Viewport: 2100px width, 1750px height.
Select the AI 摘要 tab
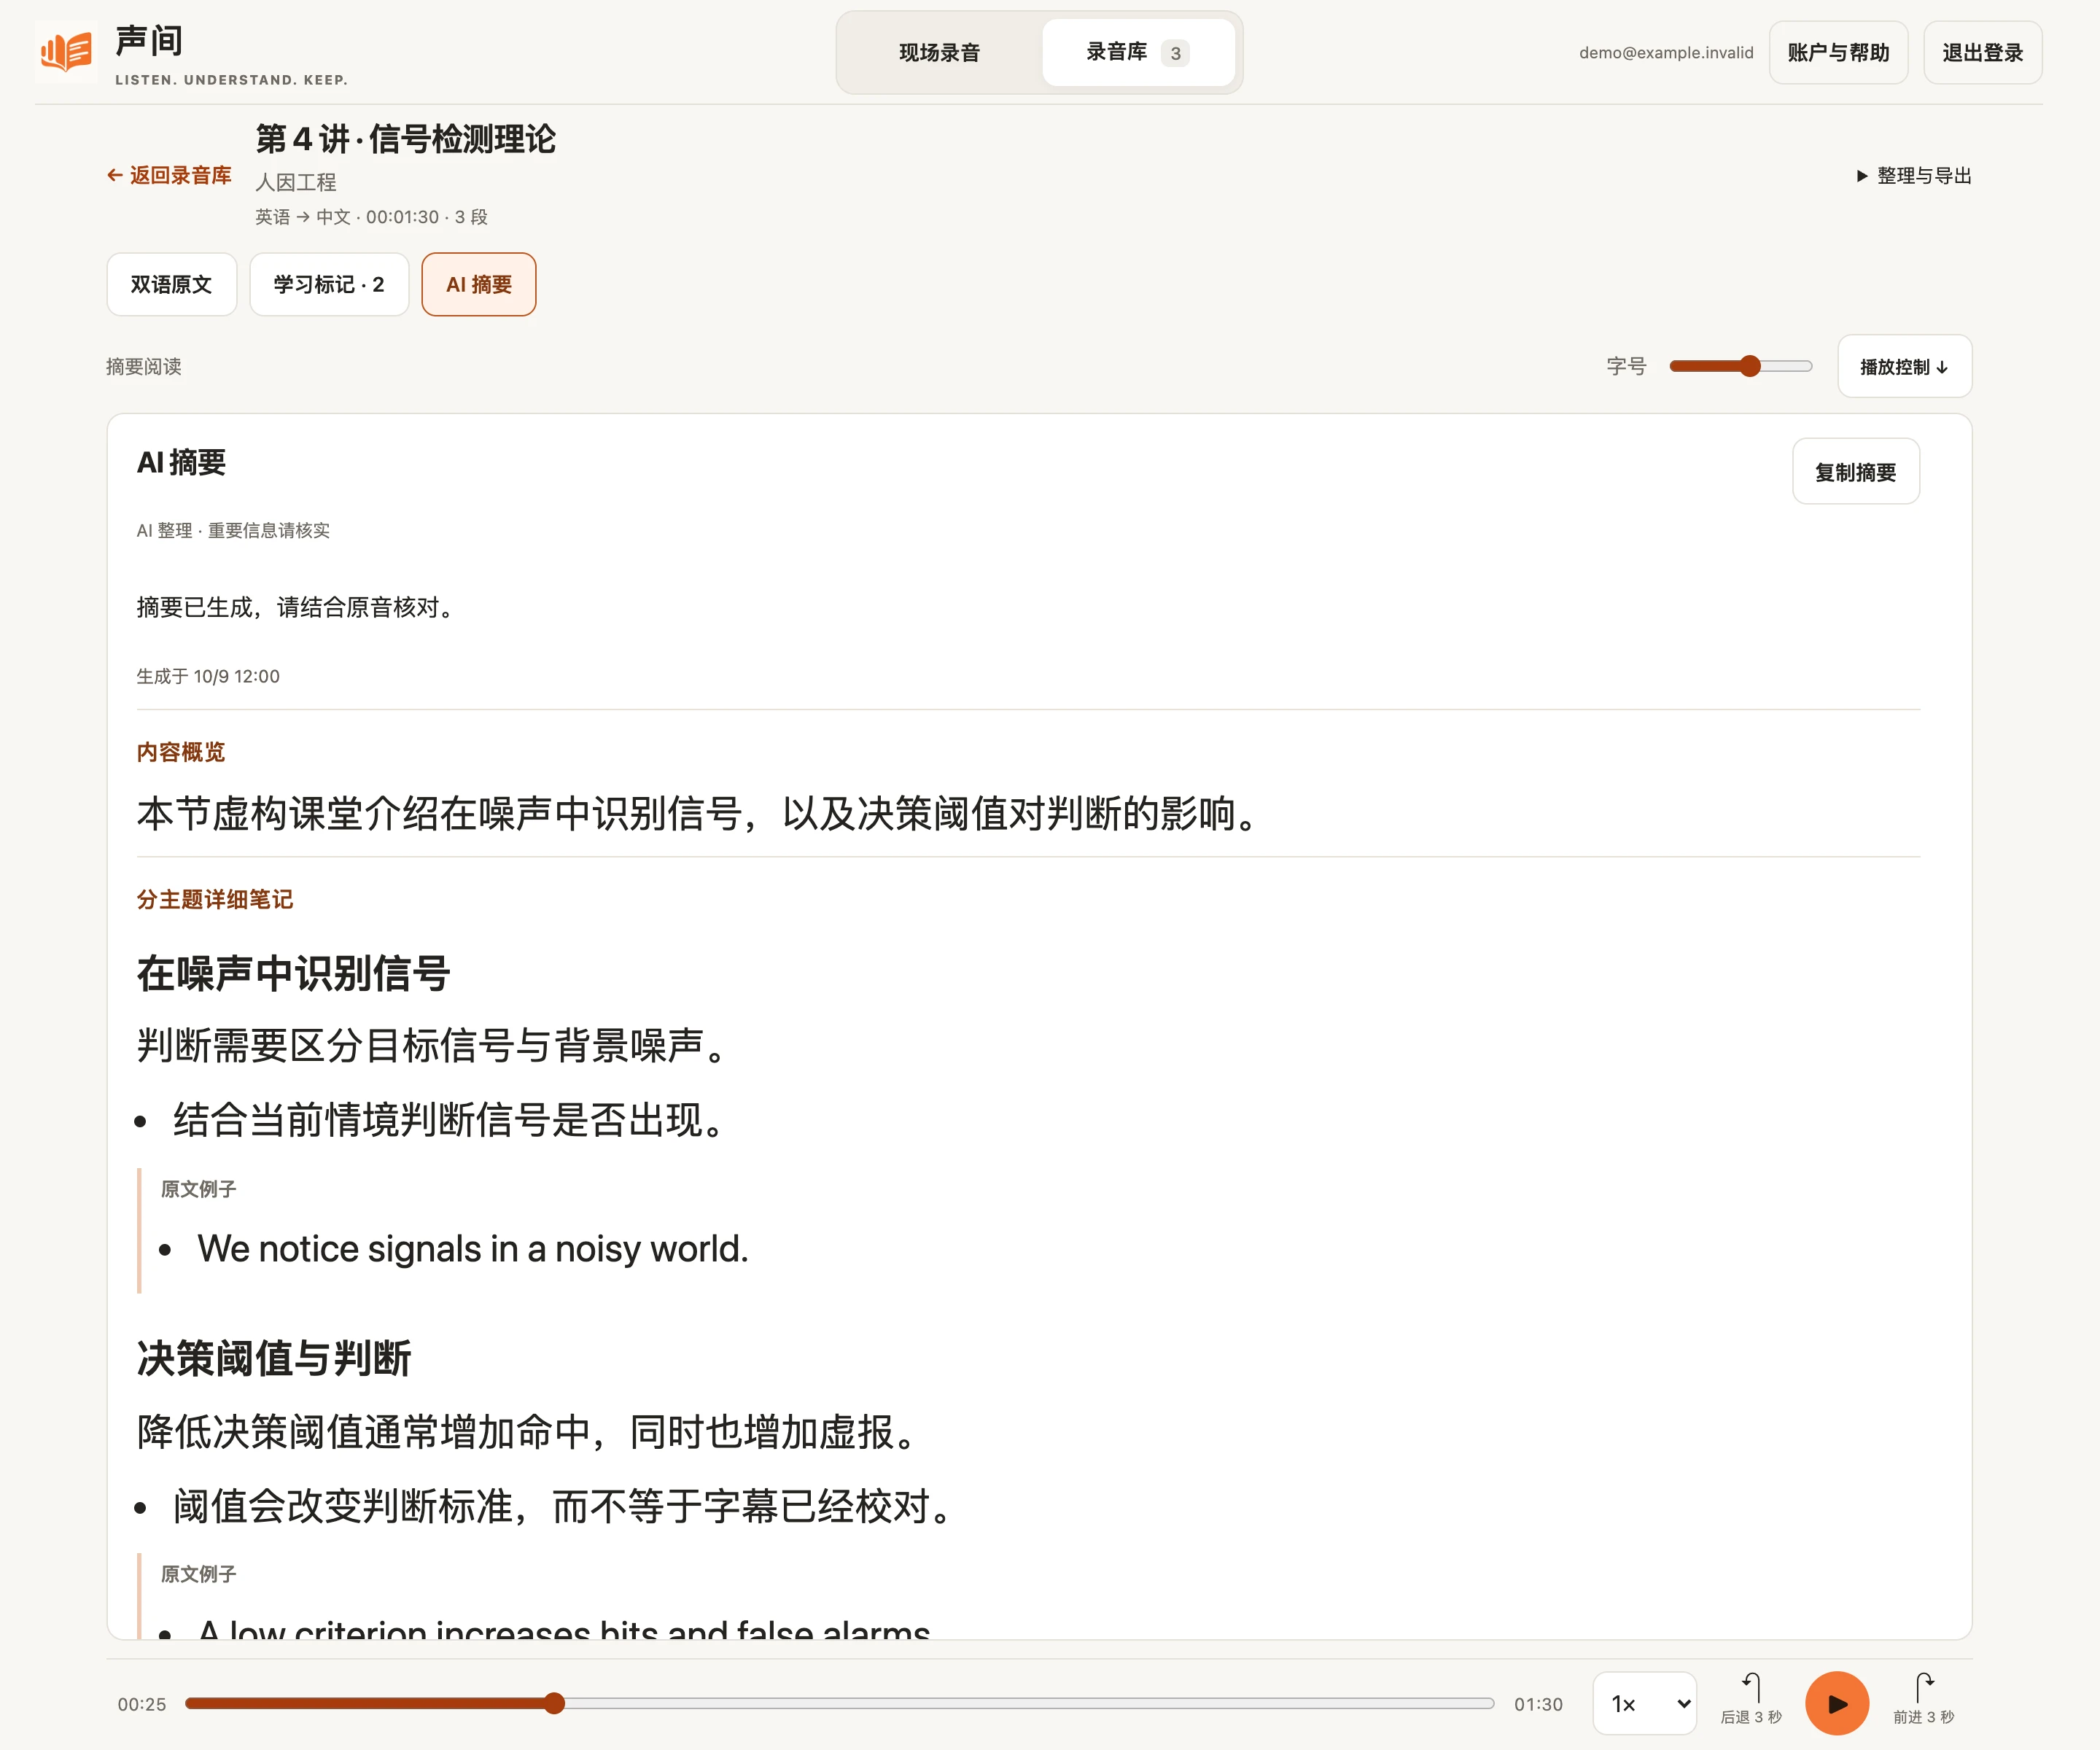[x=479, y=285]
